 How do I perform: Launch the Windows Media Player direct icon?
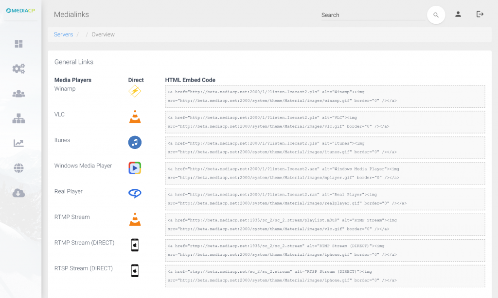pyautogui.click(x=135, y=168)
